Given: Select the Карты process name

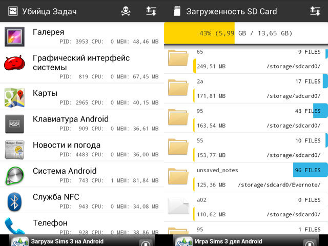Looking at the screenshot, I should 45,93.
